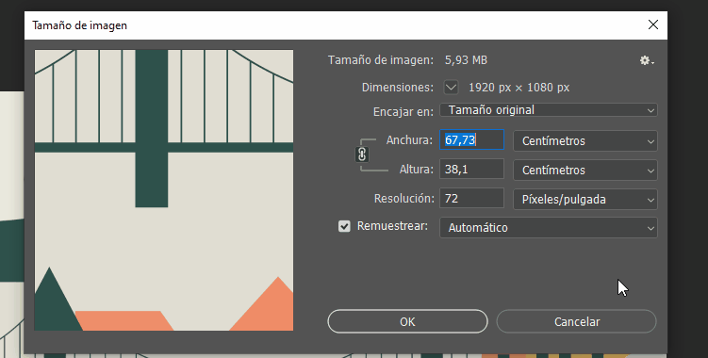
Task: Open the gear settings menu
Action: tap(647, 60)
